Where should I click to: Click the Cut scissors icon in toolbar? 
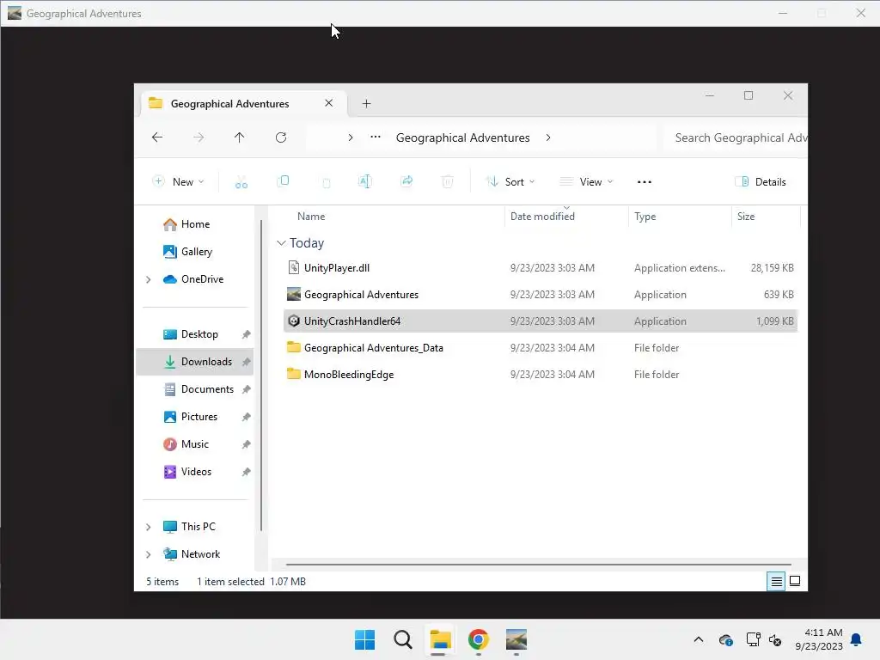(x=241, y=182)
